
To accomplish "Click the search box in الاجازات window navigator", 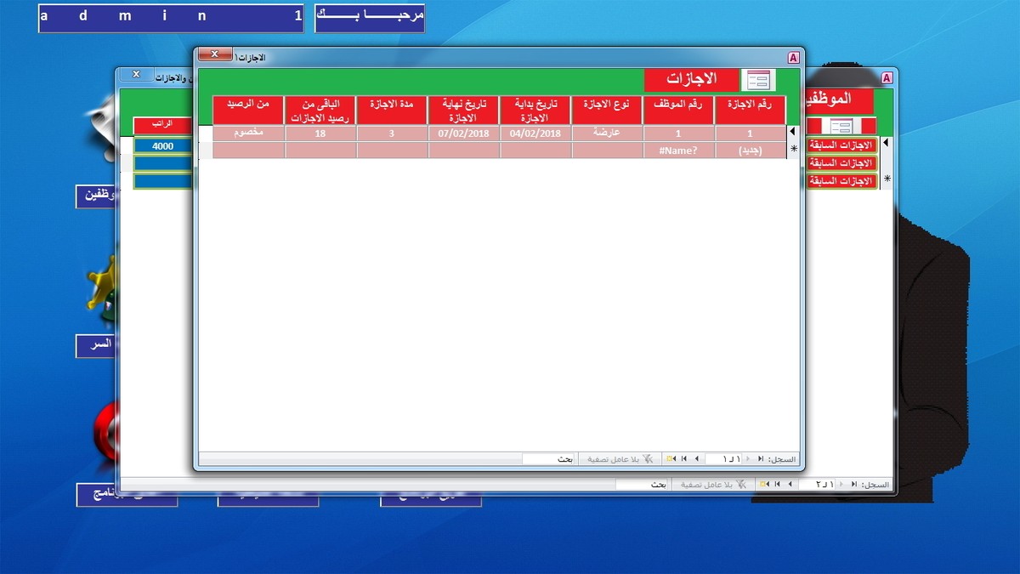I will pos(549,459).
